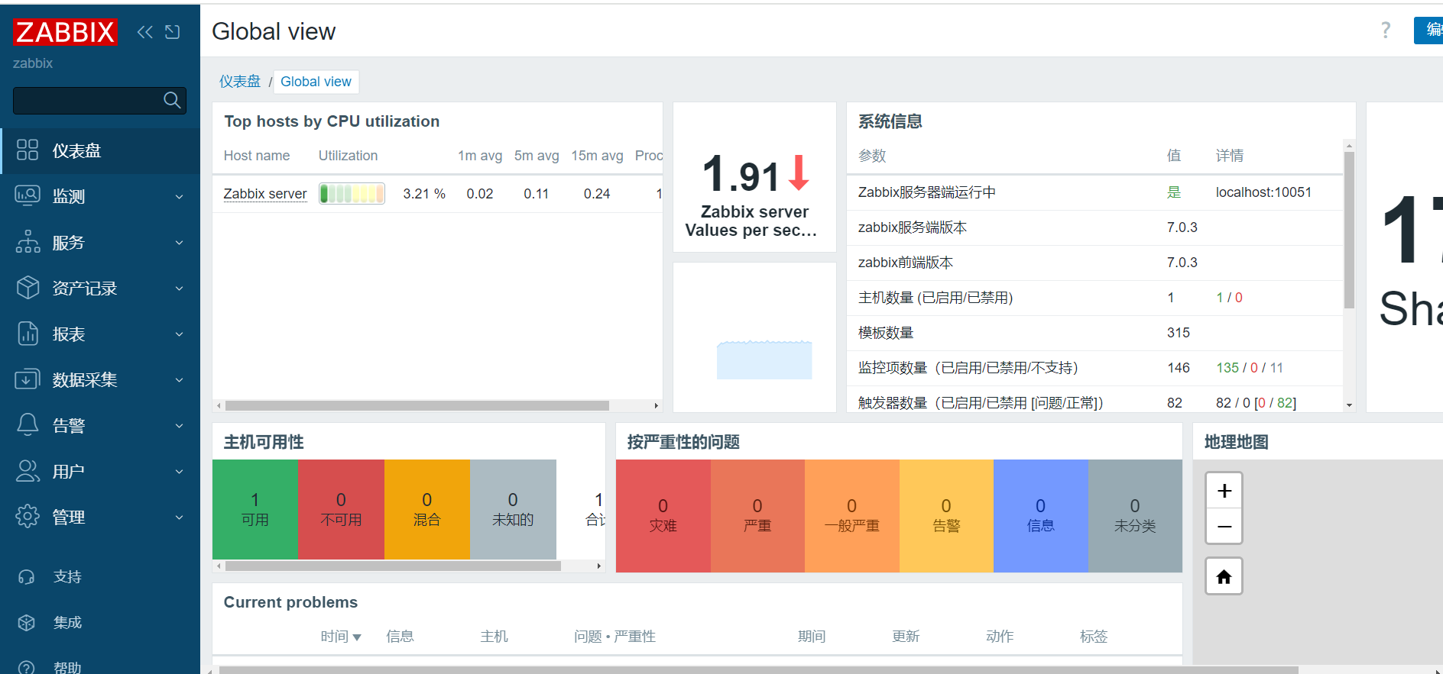Expand 报表 with its chevron arrow
This screenshot has width=1443, height=674.
point(179,334)
